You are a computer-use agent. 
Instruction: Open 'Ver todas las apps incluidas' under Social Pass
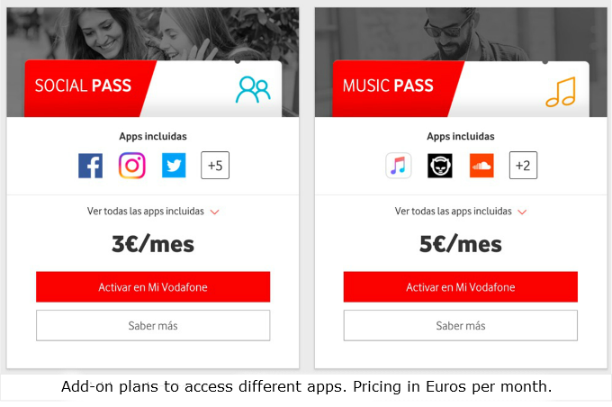click(146, 212)
